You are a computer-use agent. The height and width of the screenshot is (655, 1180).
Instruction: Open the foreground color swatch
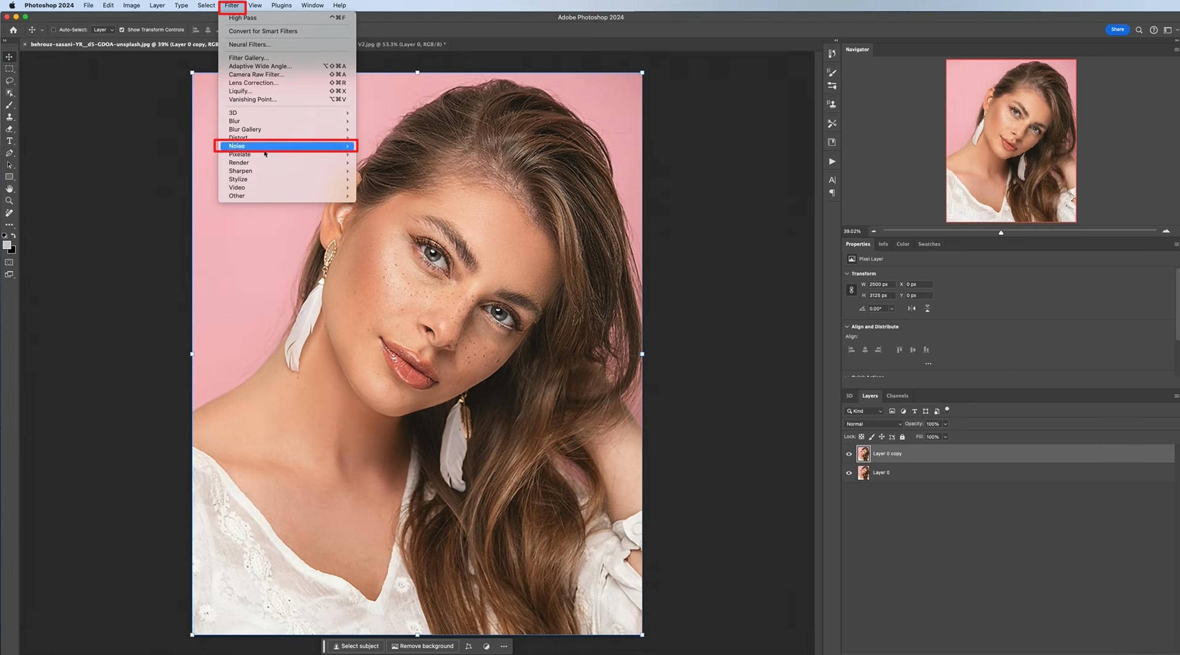[6, 245]
